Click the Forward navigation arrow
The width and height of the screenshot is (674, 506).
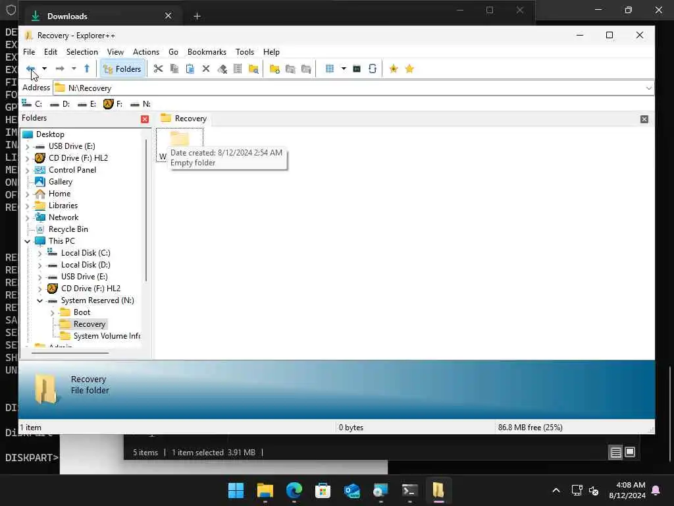click(60, 69)
